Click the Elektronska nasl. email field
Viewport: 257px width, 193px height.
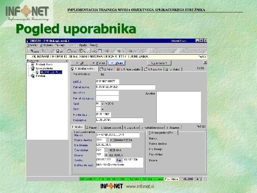point(120,165)
